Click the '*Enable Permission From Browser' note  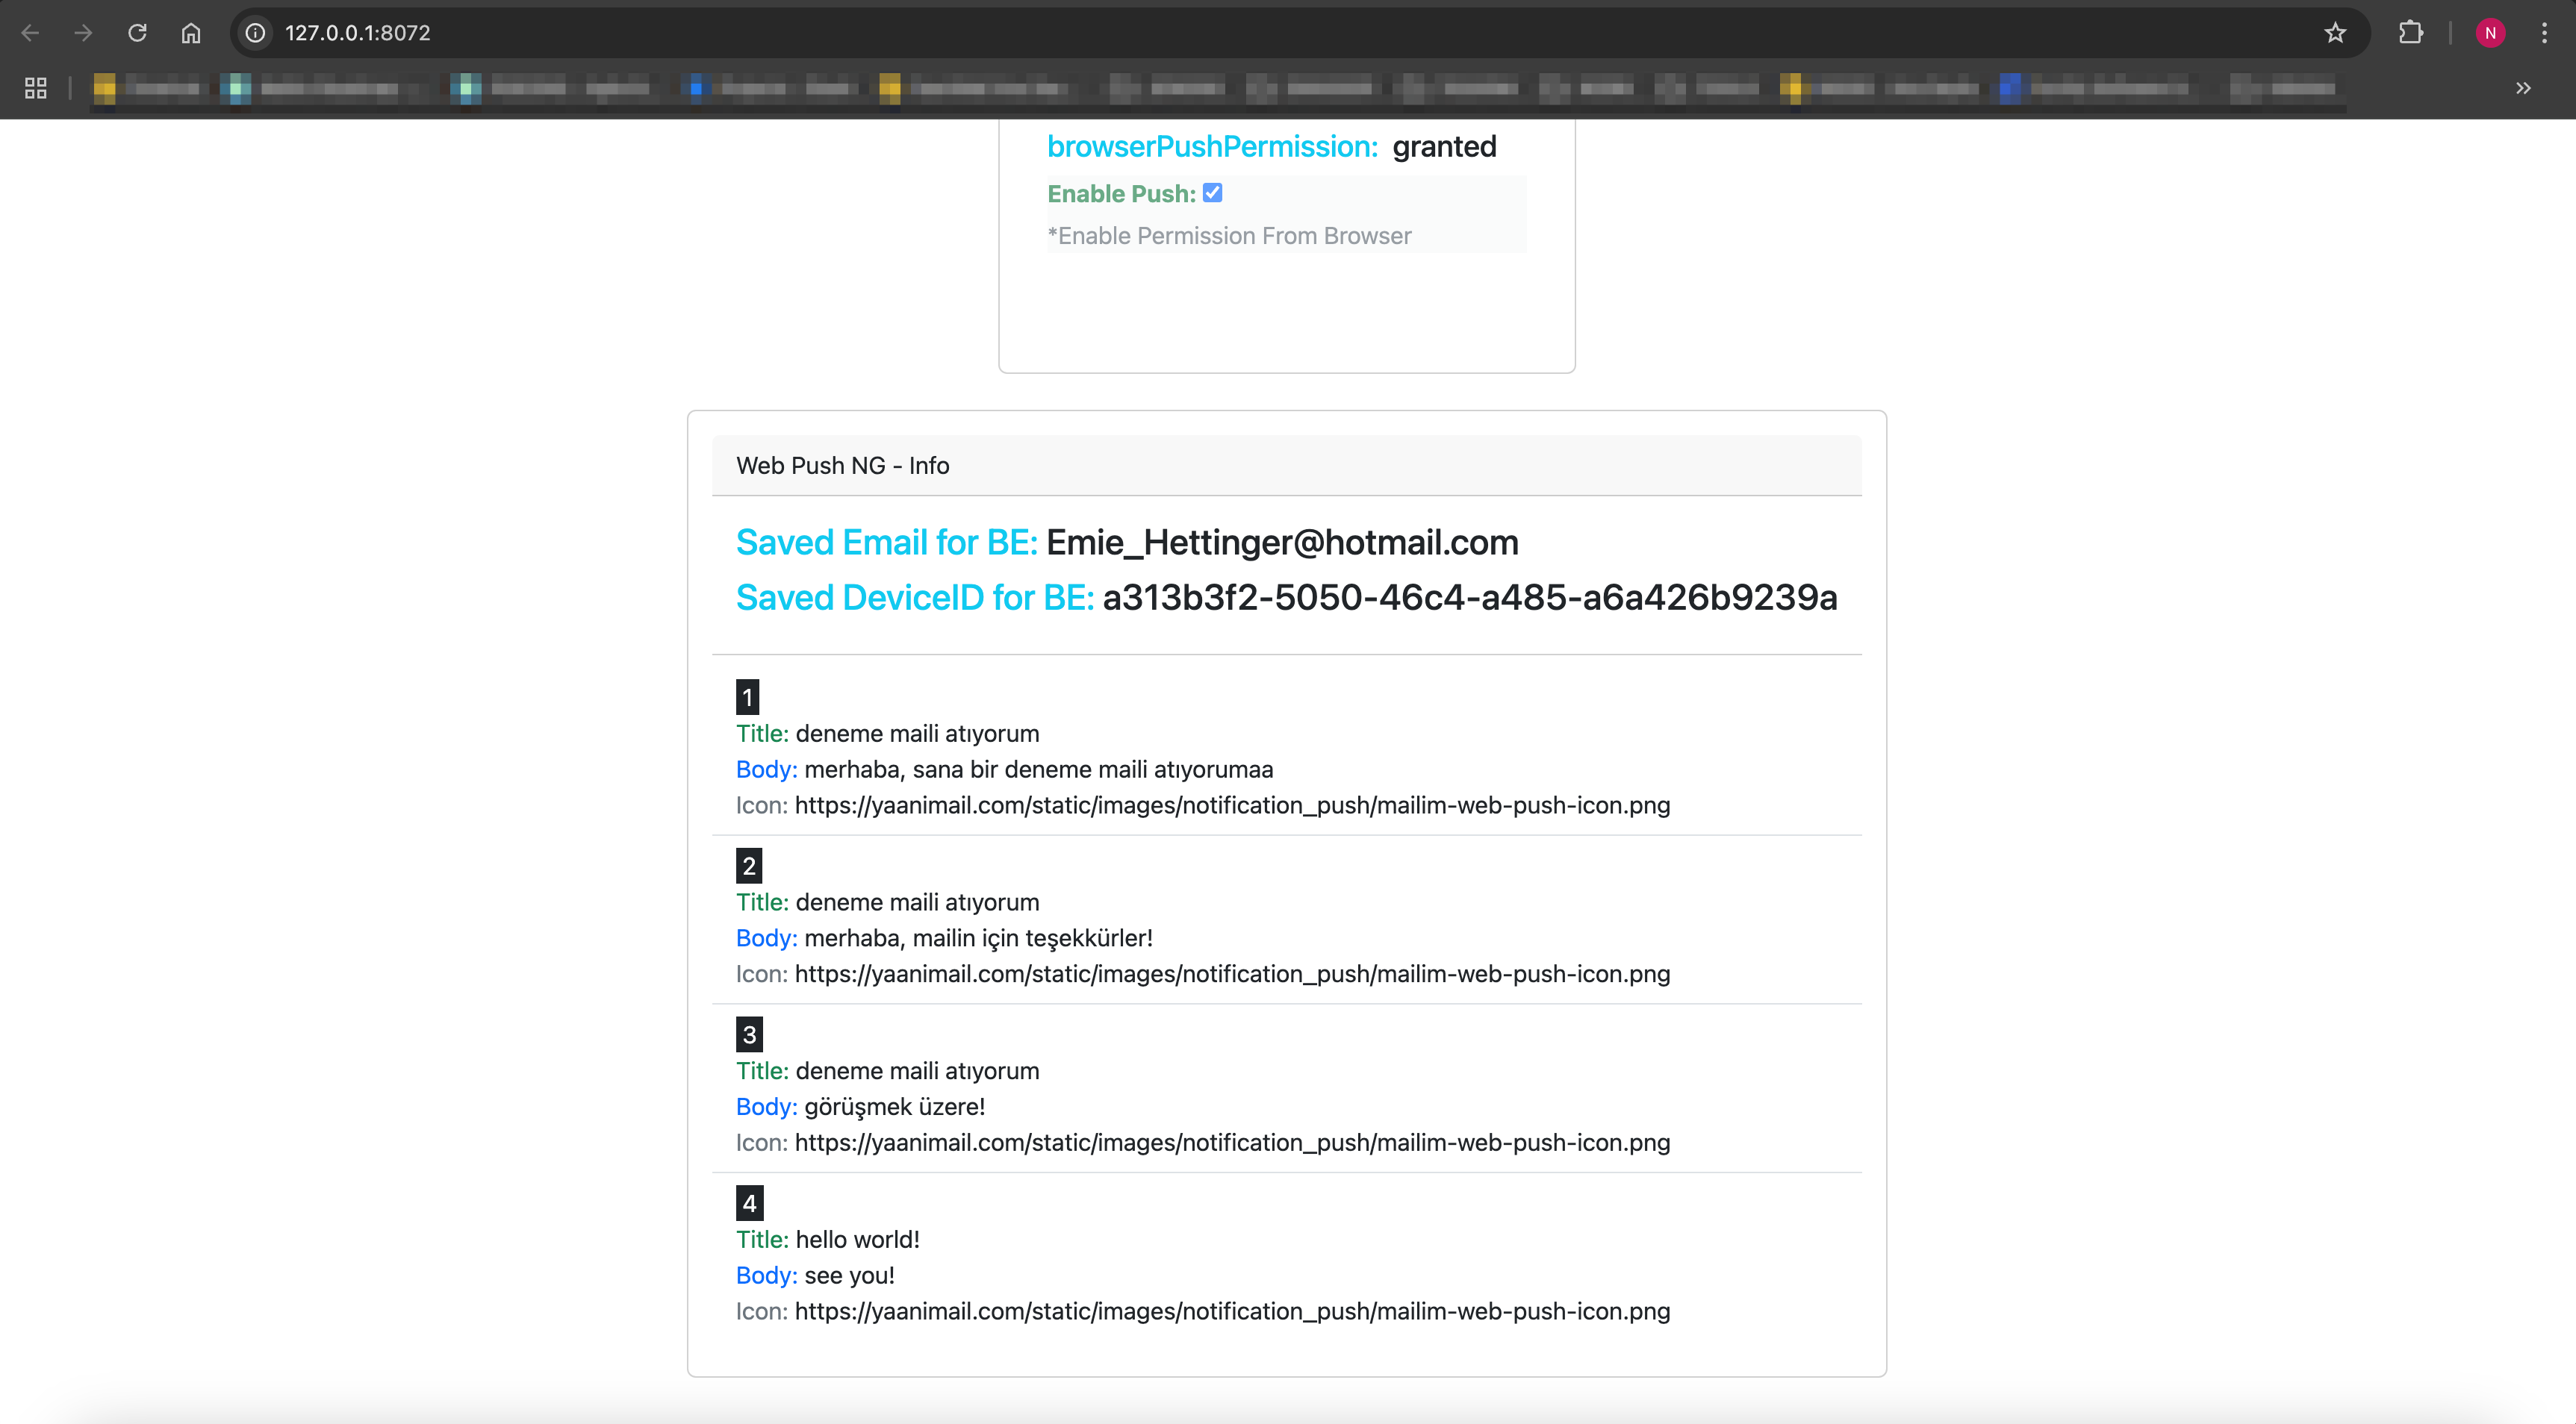[x=1229, y=236]
